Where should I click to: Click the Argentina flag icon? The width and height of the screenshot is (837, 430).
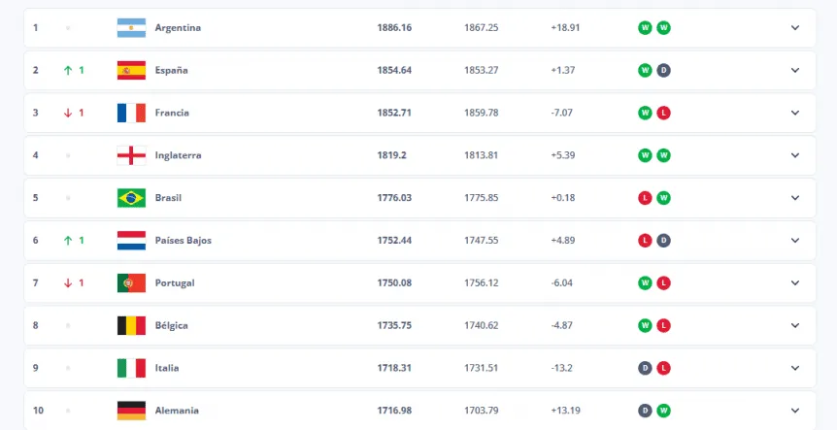click(130, 27)
